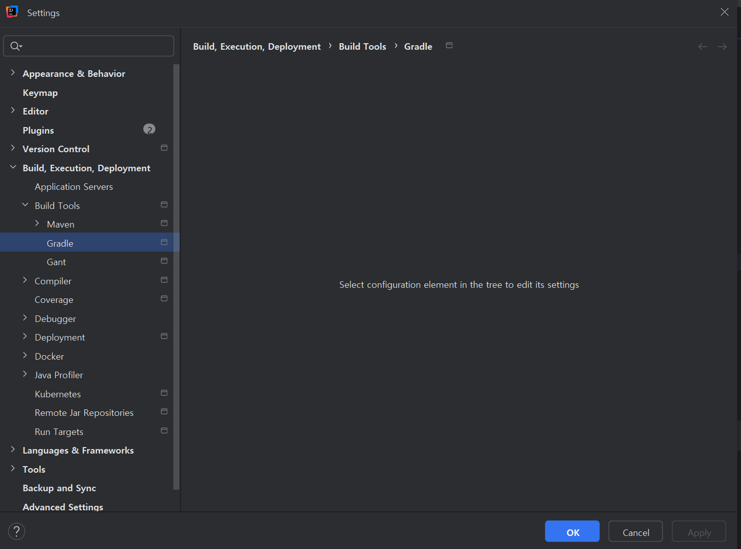
Task: Open Remote Jar Repositories settings
Action: click(84, 413)
